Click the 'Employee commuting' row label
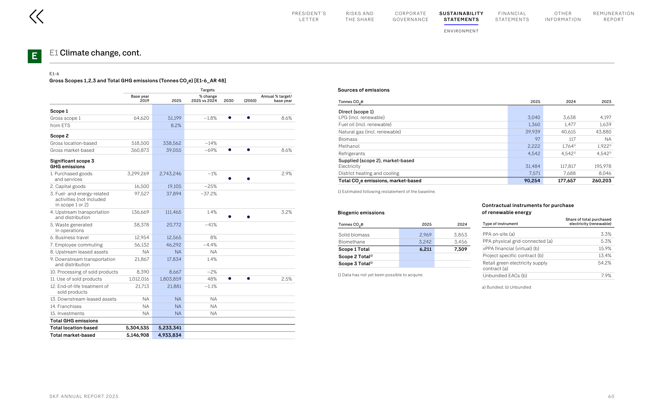Screen dimensions: 664x415 pyautogui.click(x=76, y=245)
